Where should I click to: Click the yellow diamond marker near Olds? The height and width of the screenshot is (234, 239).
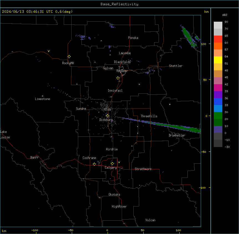[108, 116]
